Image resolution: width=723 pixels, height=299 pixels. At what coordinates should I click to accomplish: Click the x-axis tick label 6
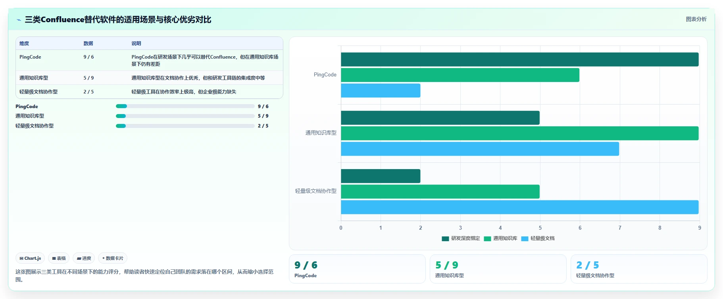pyautogui.click(x=580, y=228)
